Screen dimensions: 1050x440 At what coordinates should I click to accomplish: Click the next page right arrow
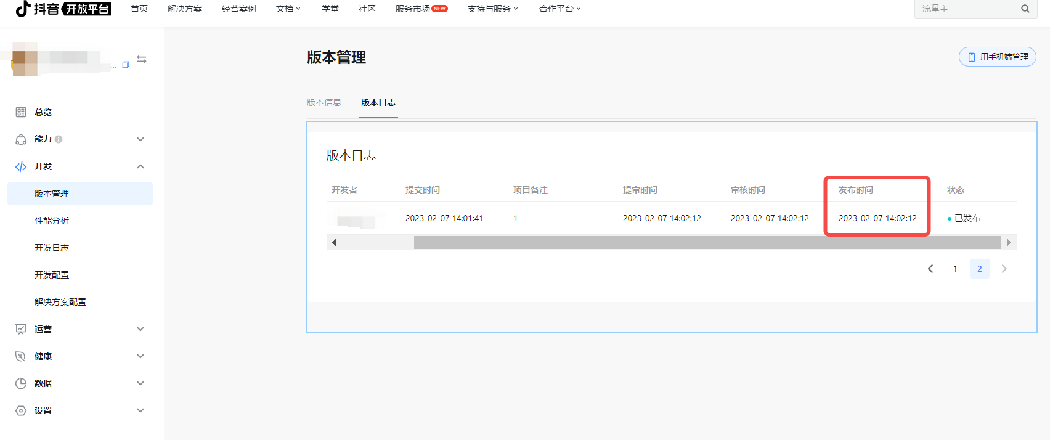pyautogui.click(x=1004, y=269)
